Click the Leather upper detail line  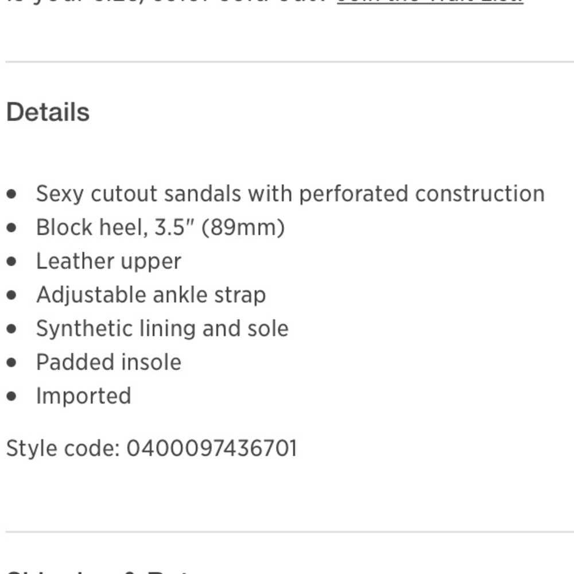tap(108, 262)
